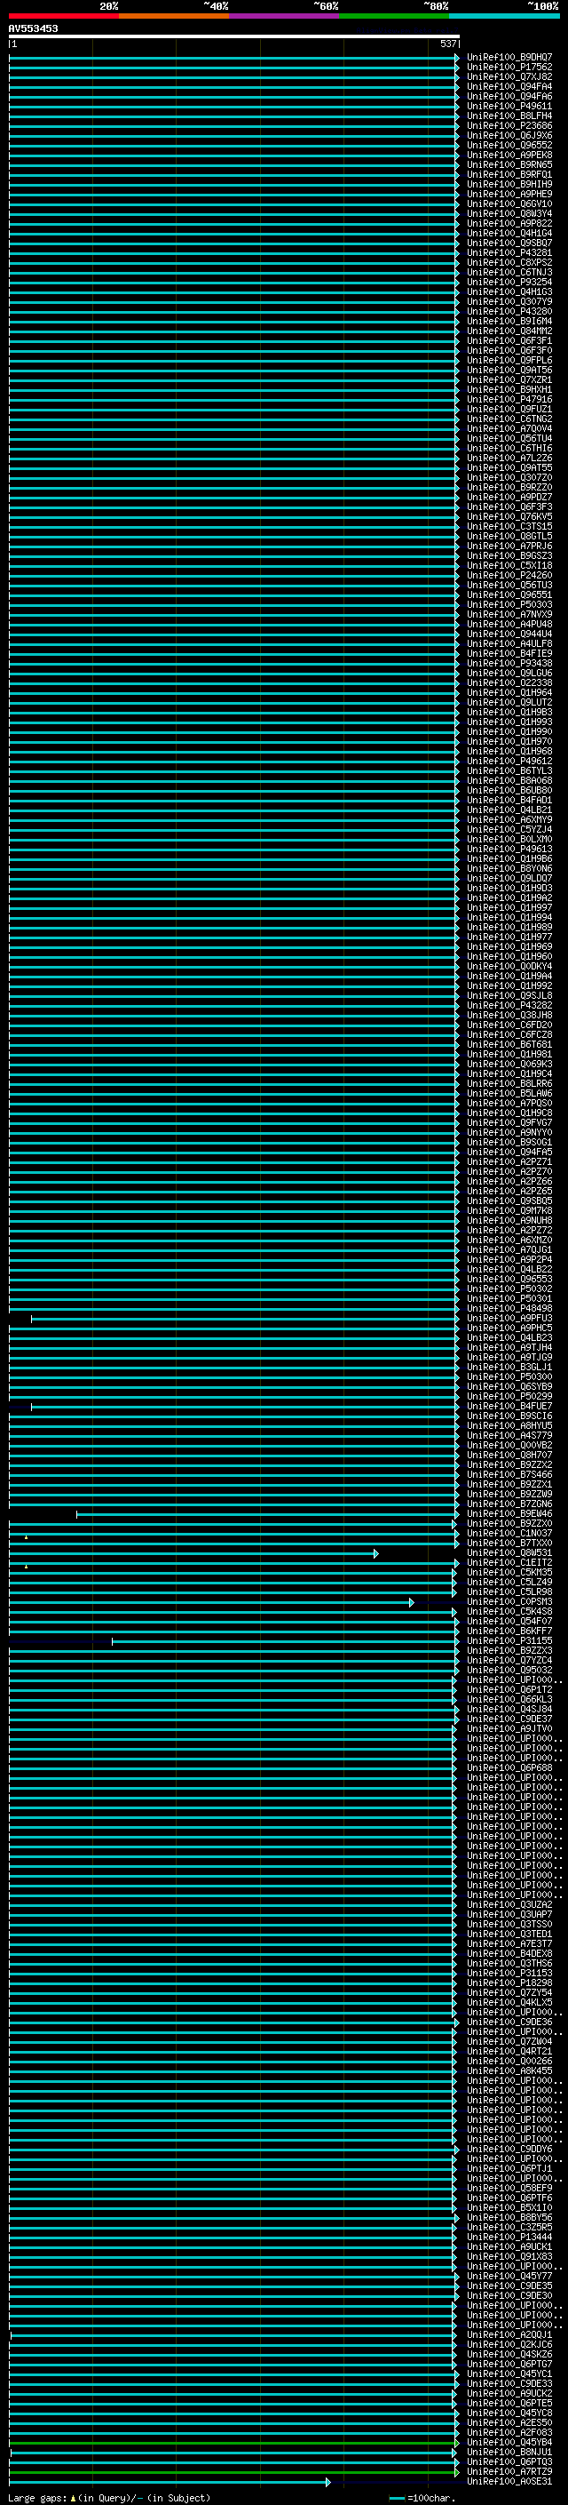
Task: Select the UniRef100_A9PEK8 label
Action: tap(509, 155)
